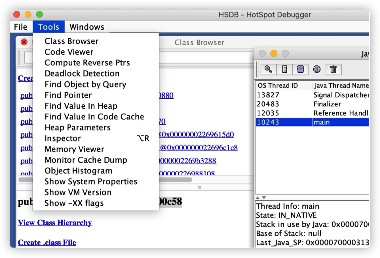380x258 pixels.
Task: Choose Deadlock Detection from Tools menu
Action: click(82, 74)
